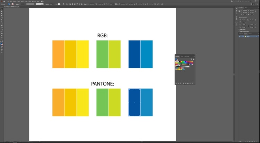The width and height of the screenshot is (260, 143).
Task: Toggle the Scale Corners checkbox
Action: (239, 30)
